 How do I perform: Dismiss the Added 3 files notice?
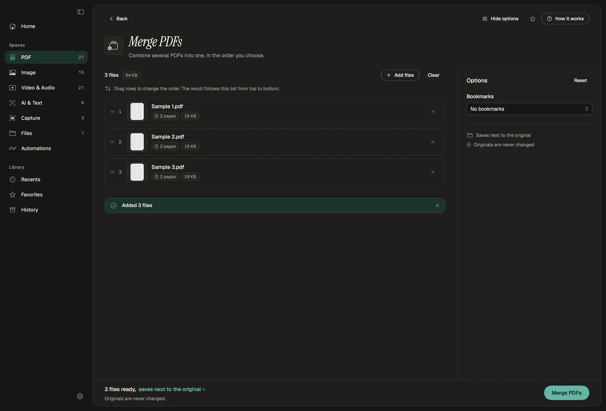(x=437, y=206)
